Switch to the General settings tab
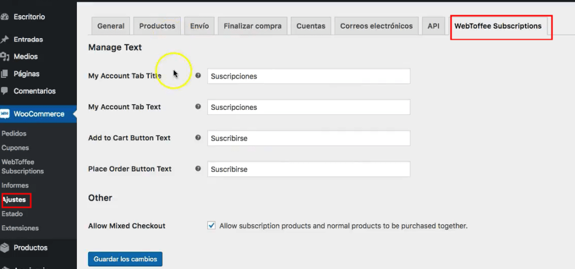 [x=111, y=26]
